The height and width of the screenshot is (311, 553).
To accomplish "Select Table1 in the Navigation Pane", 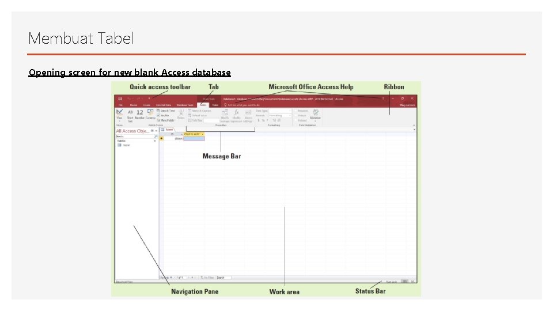I will [124, 145].
